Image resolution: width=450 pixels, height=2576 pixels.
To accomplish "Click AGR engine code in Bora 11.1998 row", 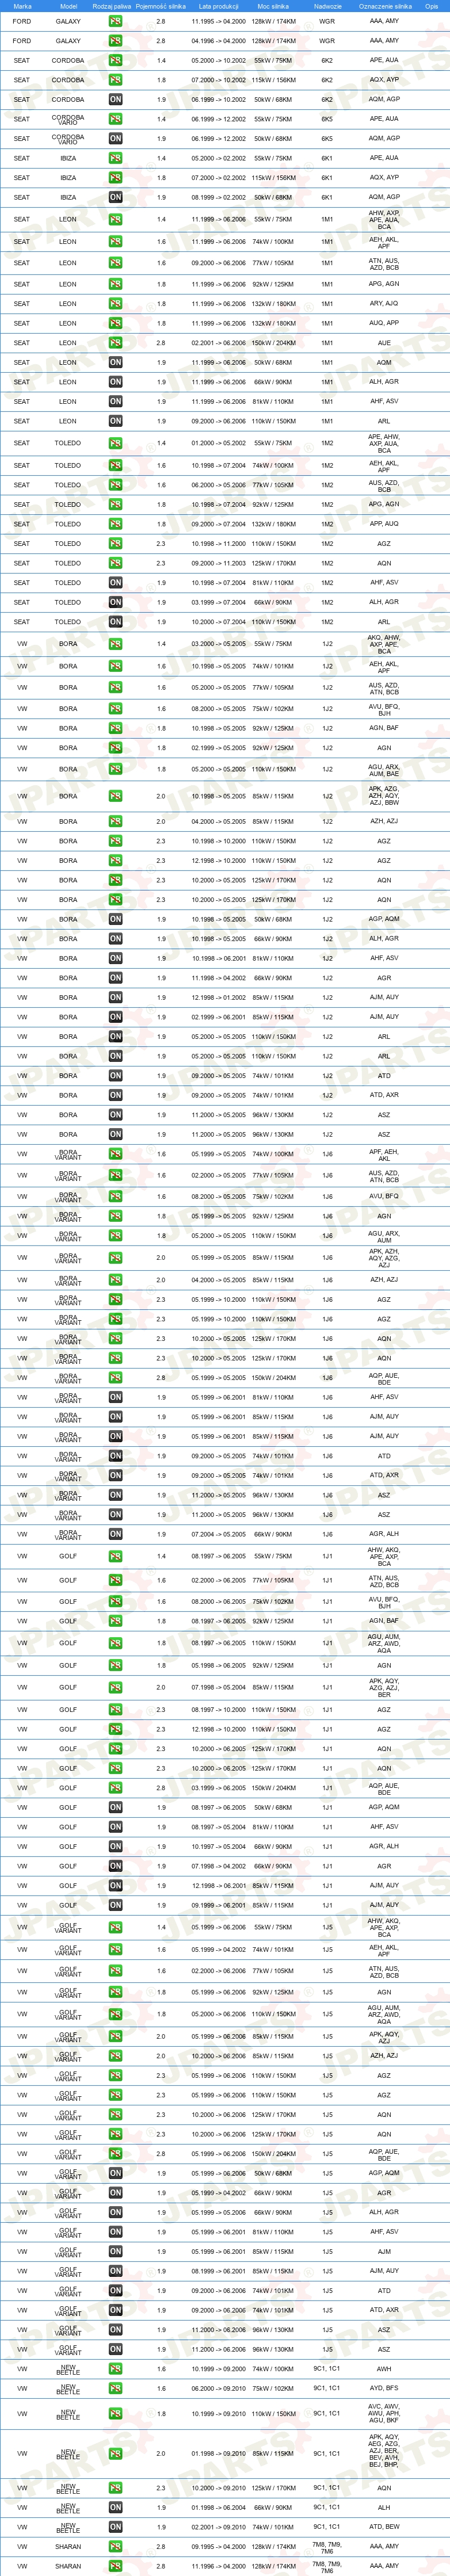I will pos(384,978).
